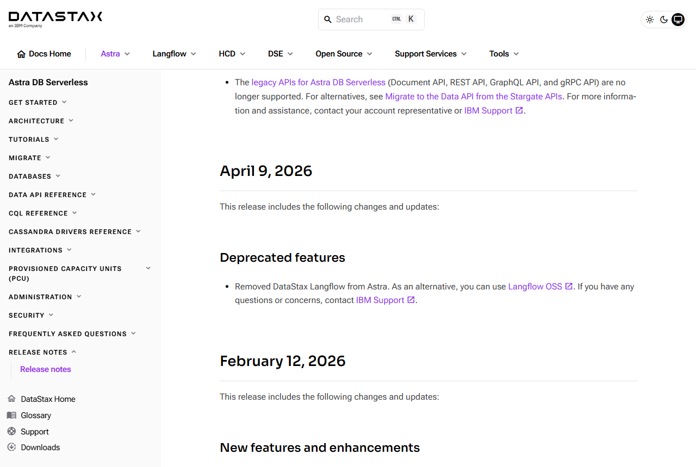This screenshot has height=467, width=696.
Task: Open IBM Support link under Deprecated features
Action: pos(380,300)
